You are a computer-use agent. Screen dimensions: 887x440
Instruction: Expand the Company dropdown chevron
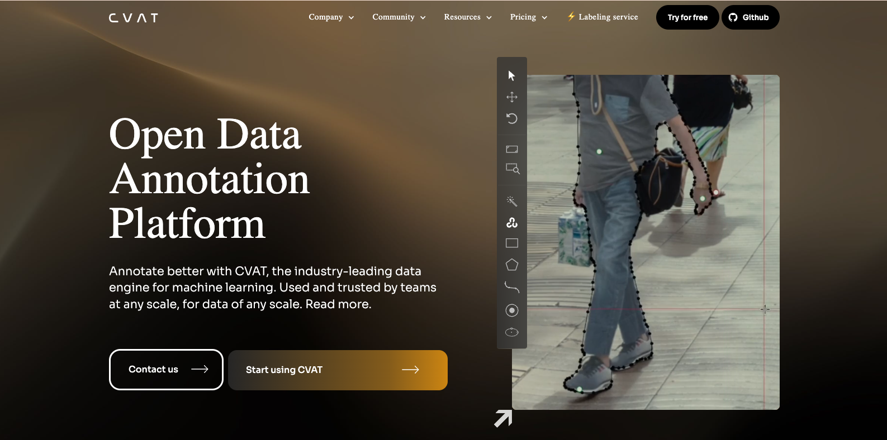pos(351,18)
